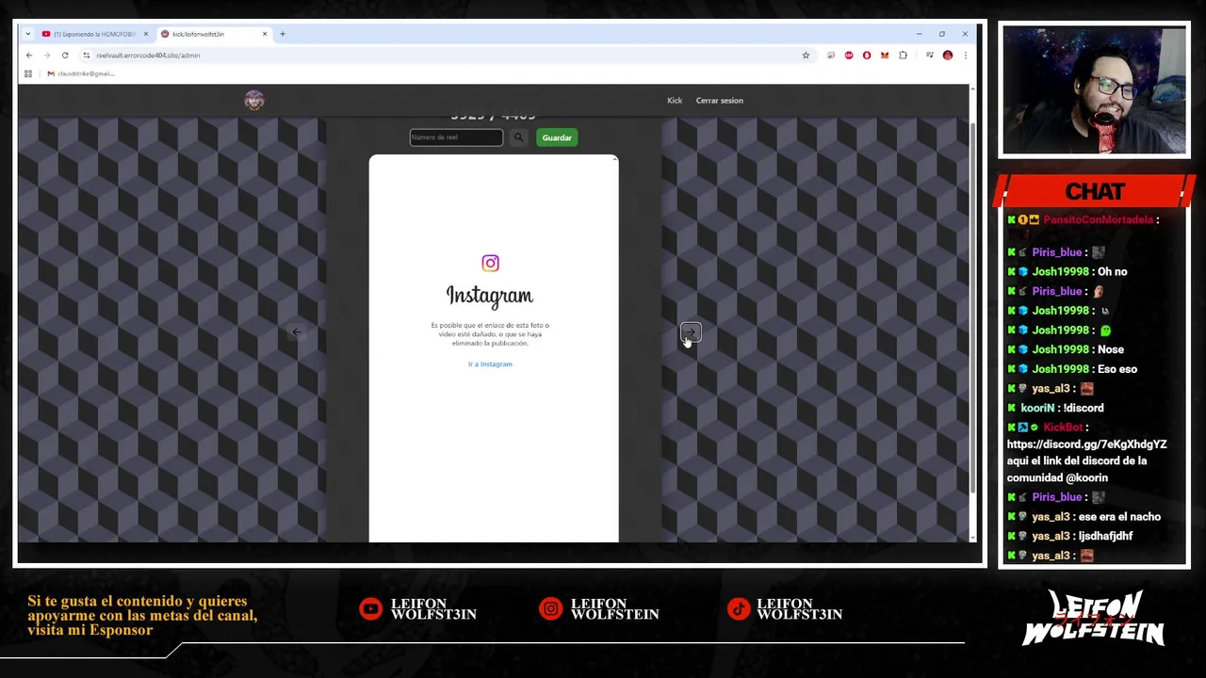Open a new browser tab

pos(282,34)
